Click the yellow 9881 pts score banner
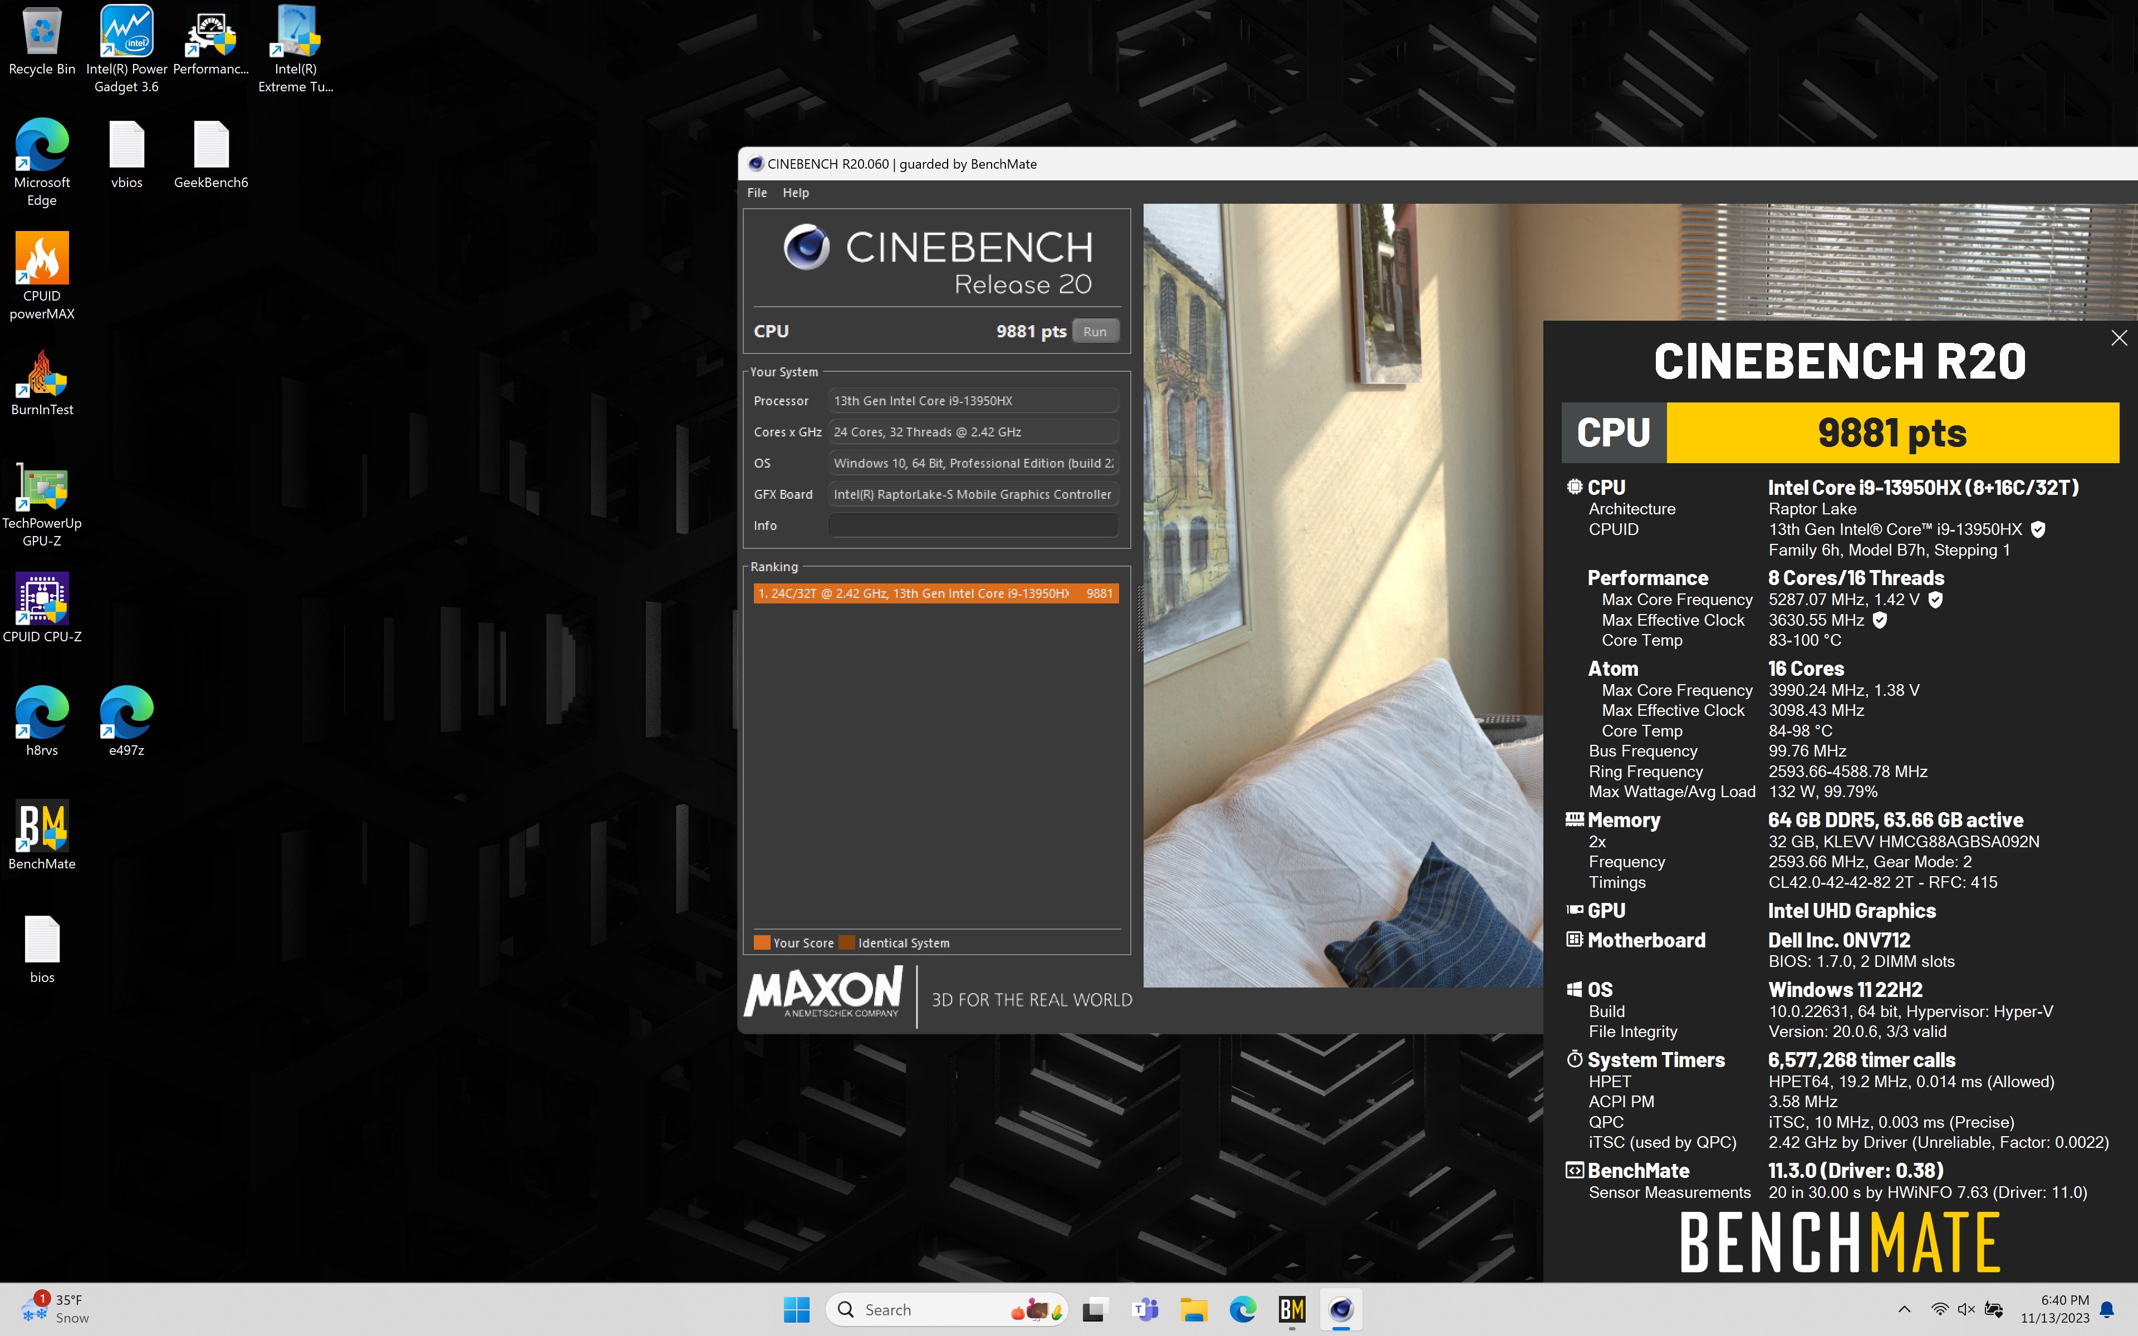The width and height of the screenshot is (2138, 1336). pos(1892,433)
